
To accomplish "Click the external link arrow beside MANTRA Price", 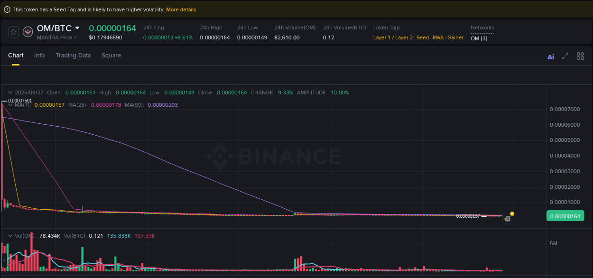I will pos(74,37).
